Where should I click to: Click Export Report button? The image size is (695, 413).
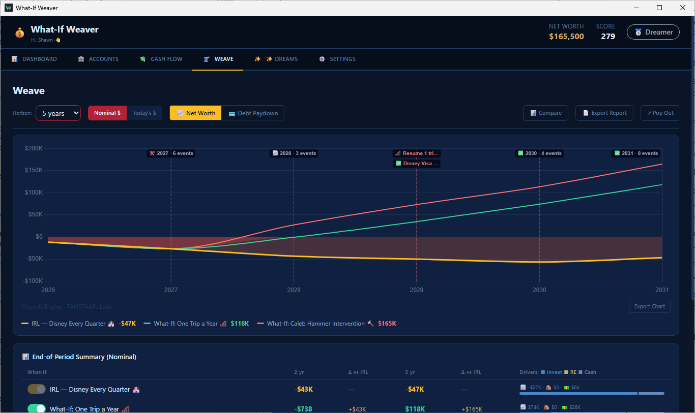click(604, 113)
